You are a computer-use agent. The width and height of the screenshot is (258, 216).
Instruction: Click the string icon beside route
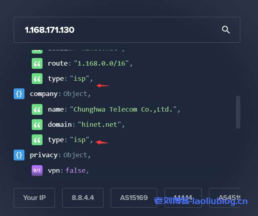pos(37,63)
